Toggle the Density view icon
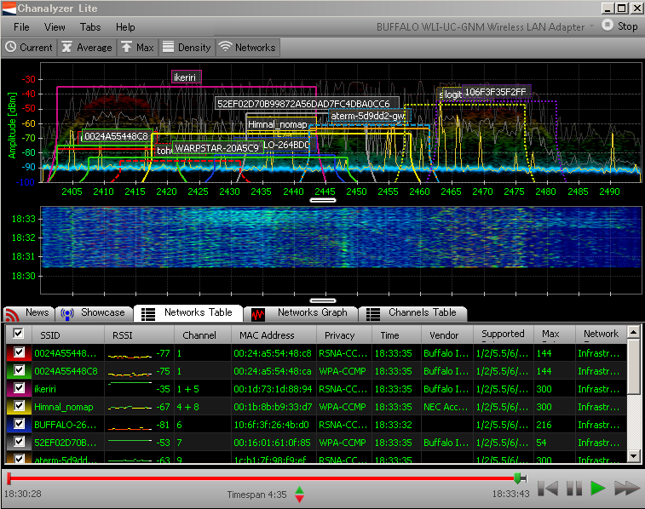This screenshot has height=509, width=645. coord(168,48)
